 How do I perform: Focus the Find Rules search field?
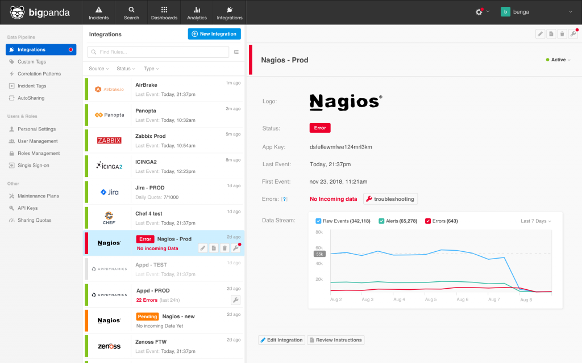158,52
